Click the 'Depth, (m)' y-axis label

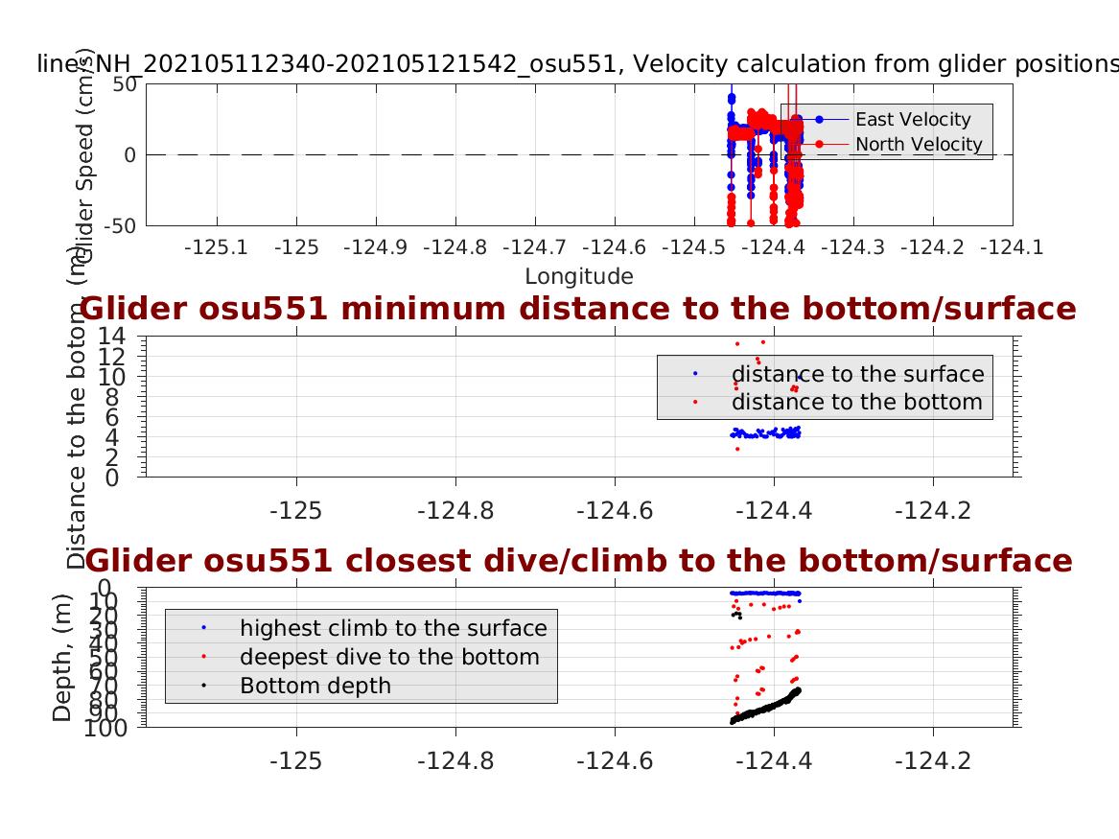pyautogui.click(x=62, y=658)
